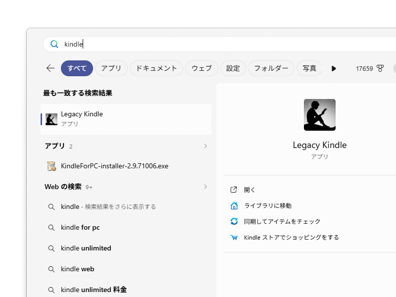
Task: Click the アプリ section heading
Action: (55, 146)
